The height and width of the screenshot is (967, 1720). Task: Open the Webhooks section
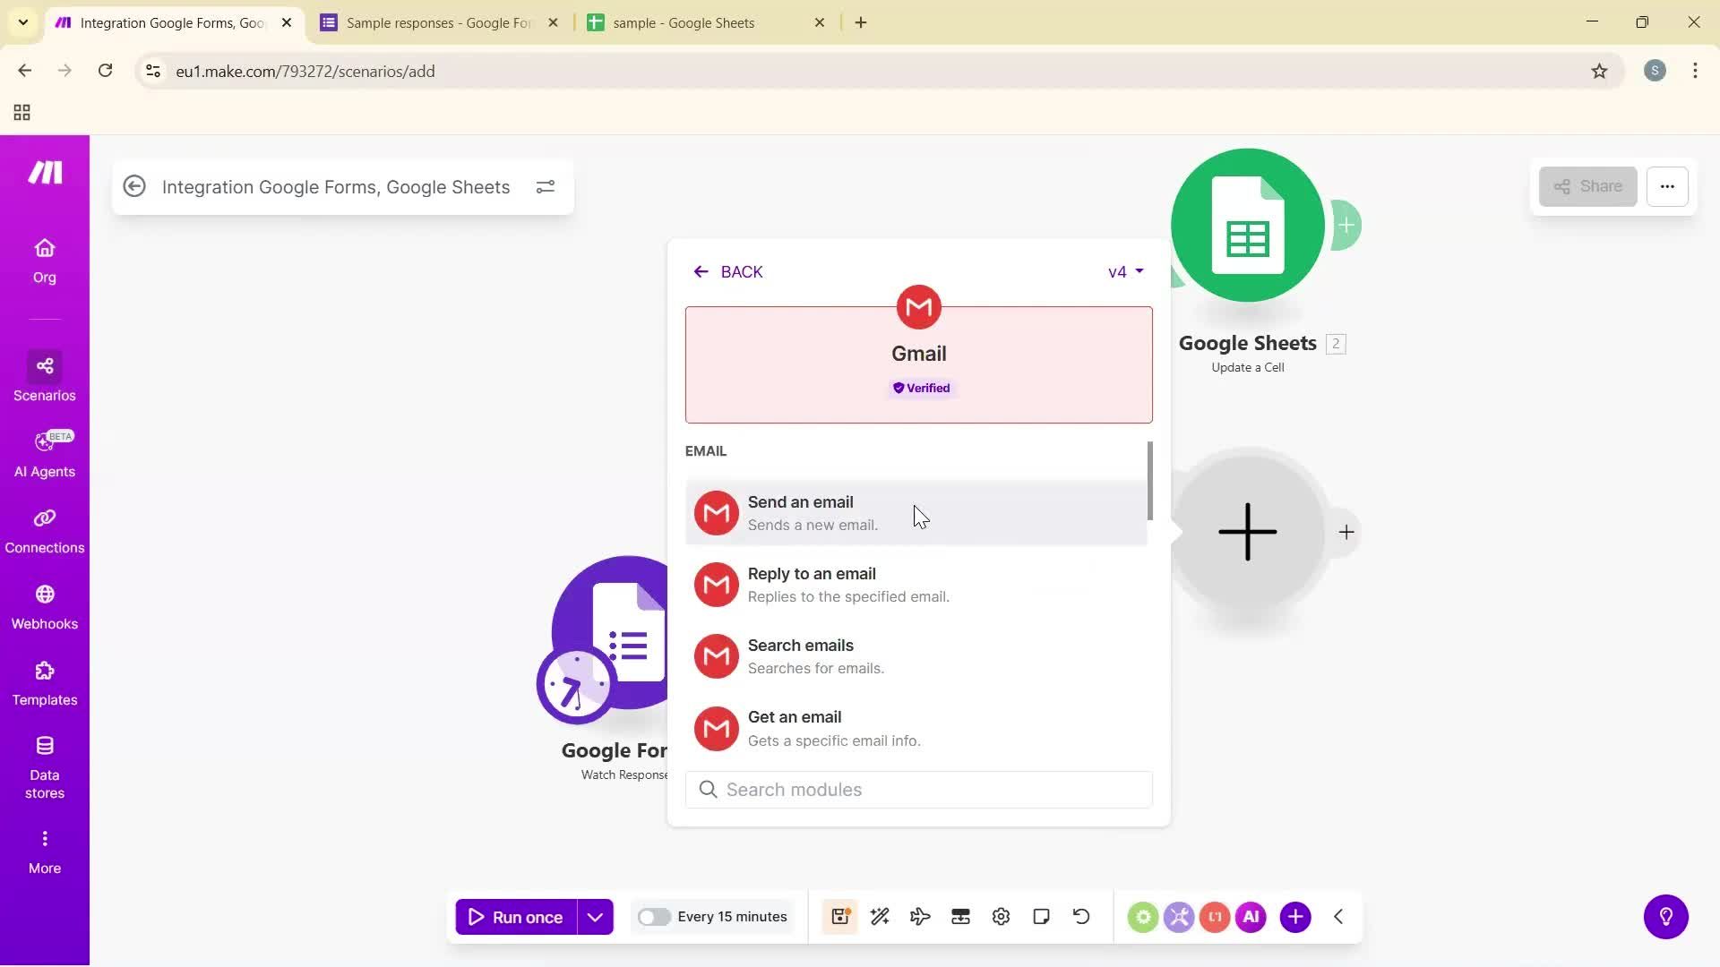point(44,605)
